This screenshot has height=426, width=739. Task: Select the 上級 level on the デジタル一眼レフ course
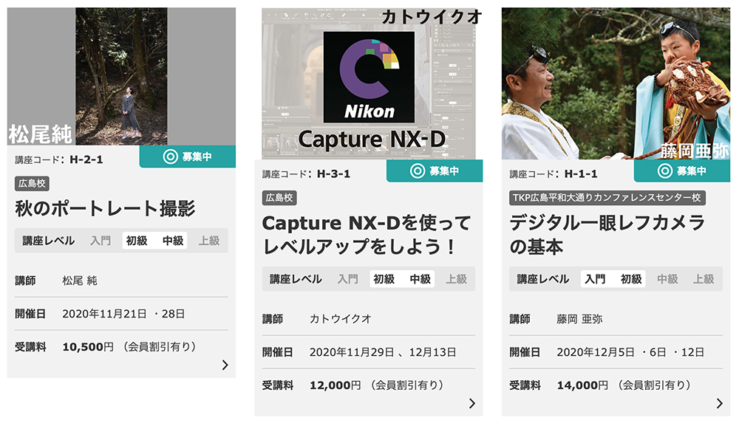point(704,279)
